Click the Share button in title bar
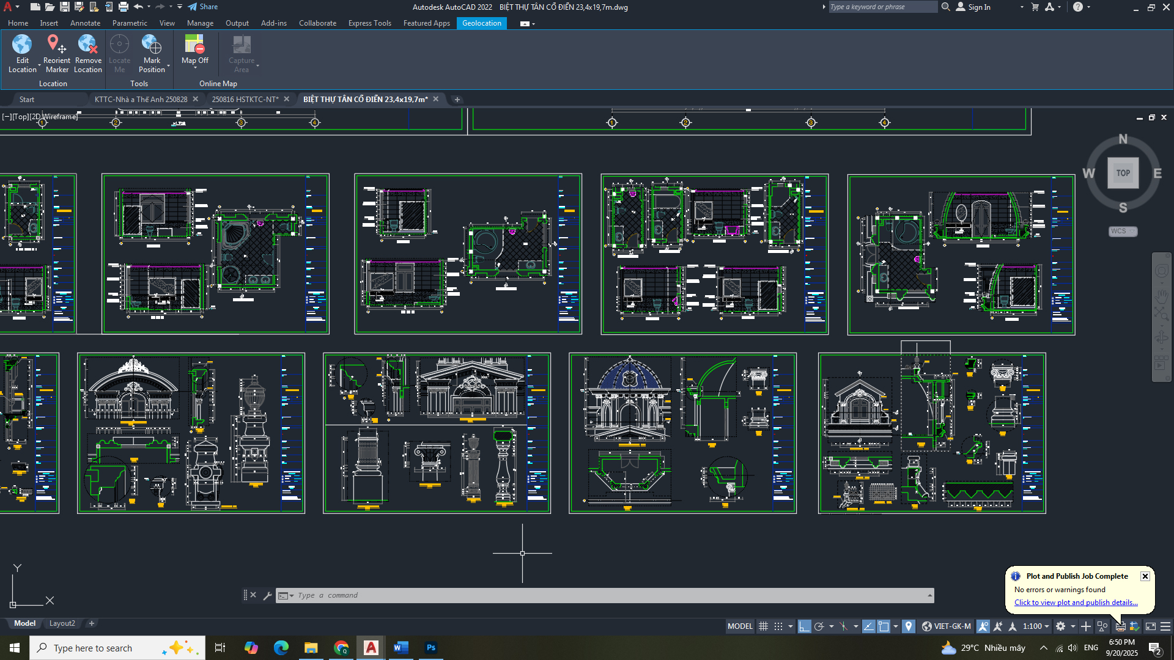The width and height of the screenshot is (1174, 660). click(203, 7)
